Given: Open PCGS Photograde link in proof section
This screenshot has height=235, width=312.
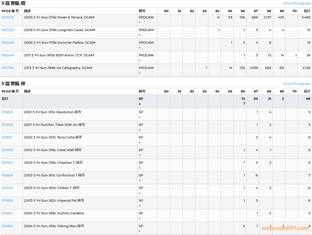Looking at the screenshot, I should (x=297, y=4).
